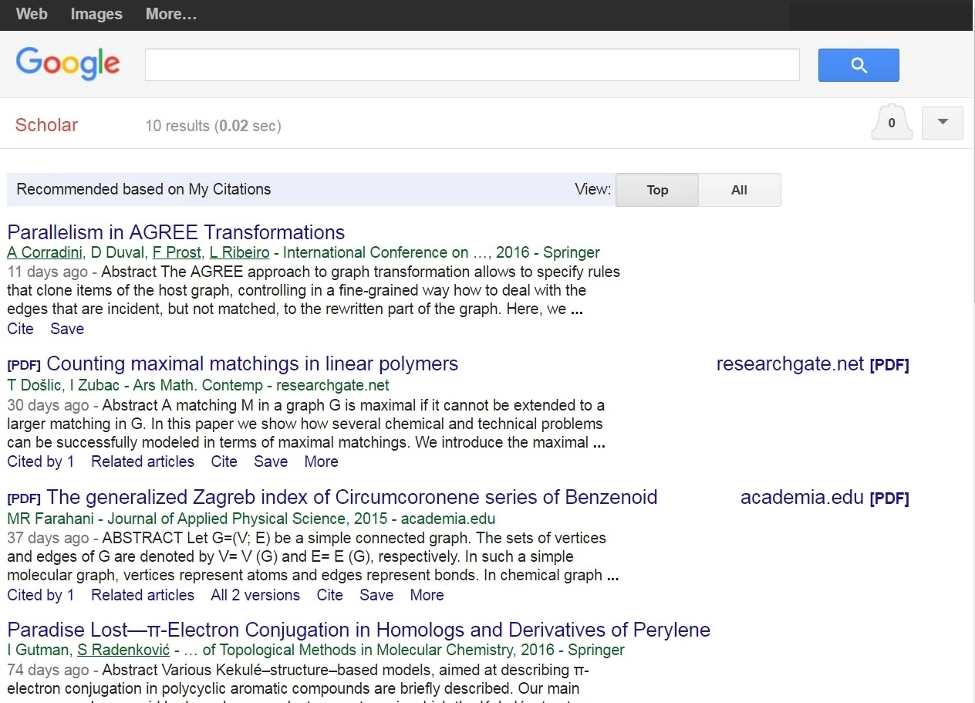Image resolution: width=975 pixels, height=703 pixels.
Task: Click the 74 days ago date text
Action: (x=48, y=670)
